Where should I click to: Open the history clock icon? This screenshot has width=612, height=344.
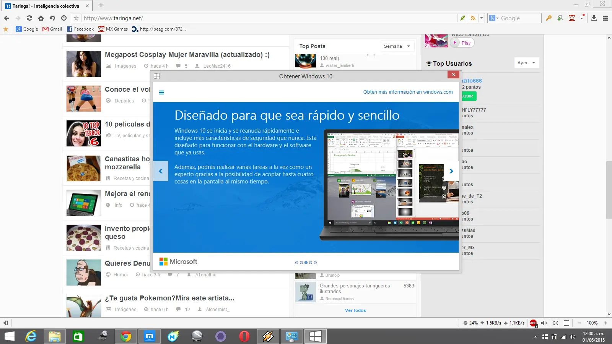click(64, 18)
